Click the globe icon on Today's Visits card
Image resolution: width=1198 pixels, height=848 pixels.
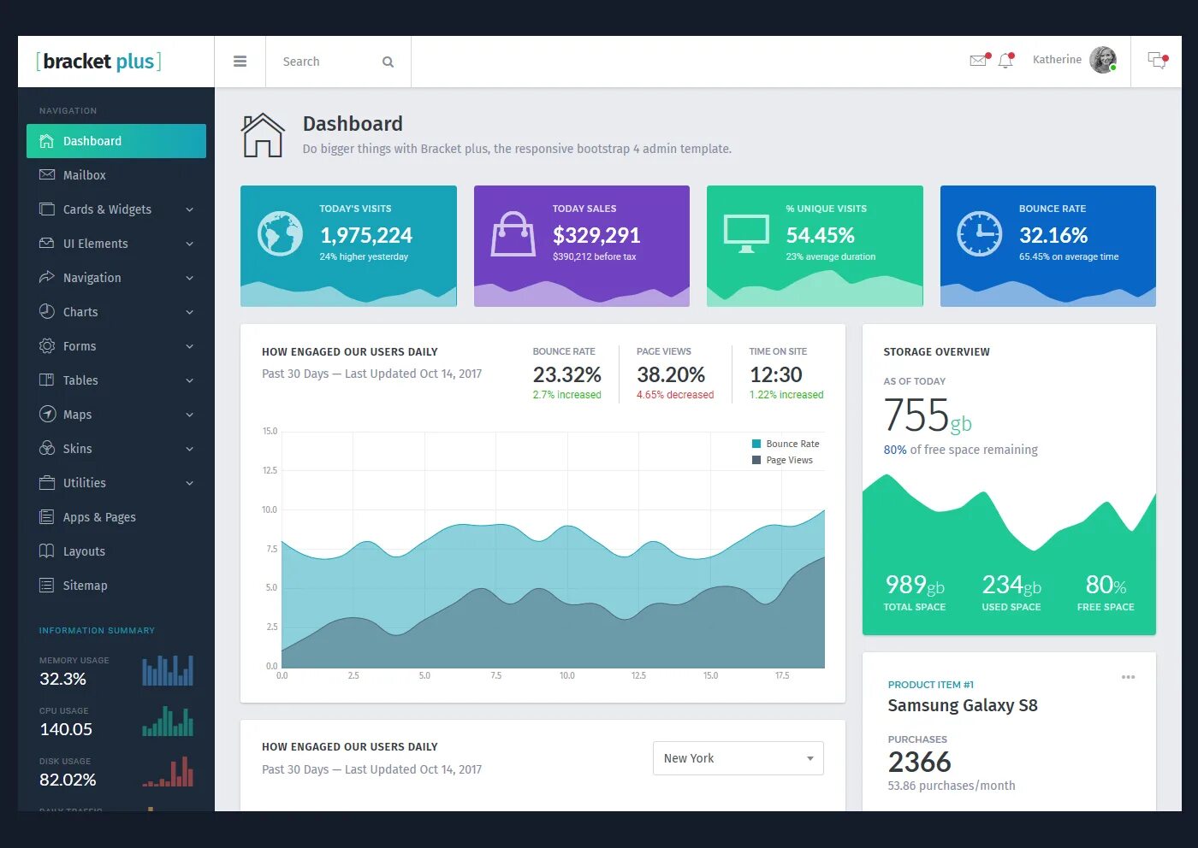tap(280, 233)
